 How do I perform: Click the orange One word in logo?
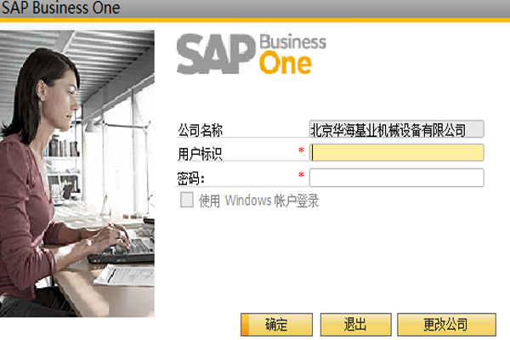tap(286, 62)
